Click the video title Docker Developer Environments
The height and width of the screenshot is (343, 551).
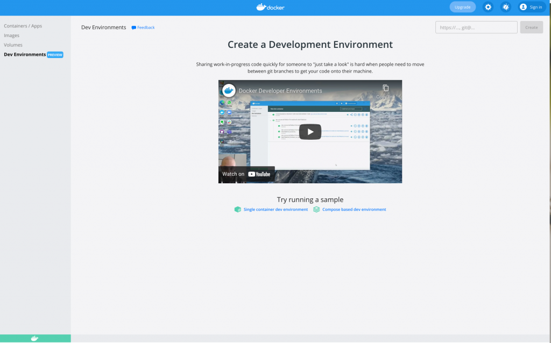click(x=280, y=91)
